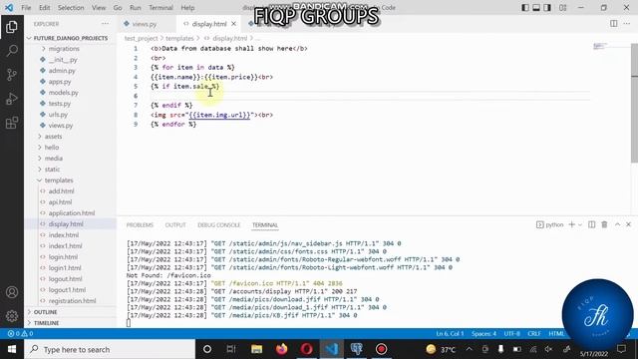The width and height of the screenshot is (638, 359).
Task: Open index.html in the templates folder
Action: (64, 235)
